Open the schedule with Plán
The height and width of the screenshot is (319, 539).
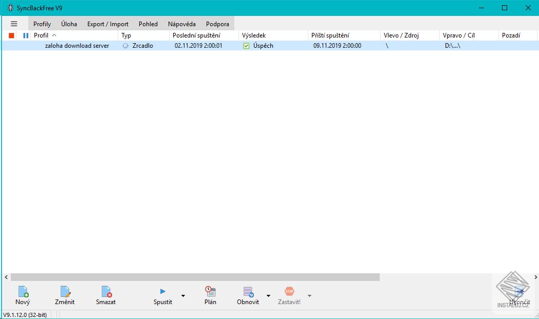click(210, 295)
